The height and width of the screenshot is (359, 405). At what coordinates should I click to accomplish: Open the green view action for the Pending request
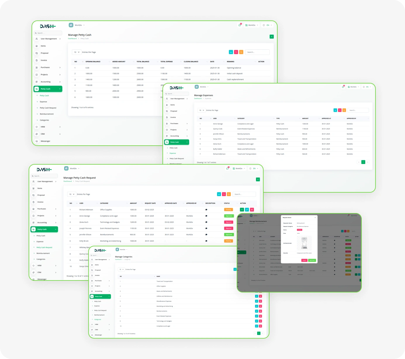tap(241, 210)
